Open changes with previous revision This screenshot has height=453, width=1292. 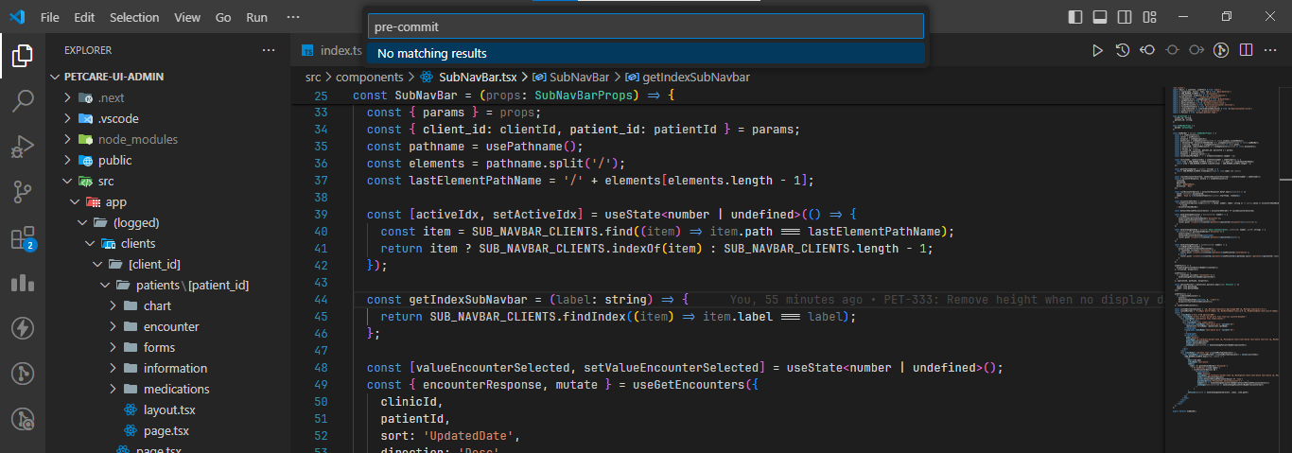pyautogui.click(x=1147, y=50)
